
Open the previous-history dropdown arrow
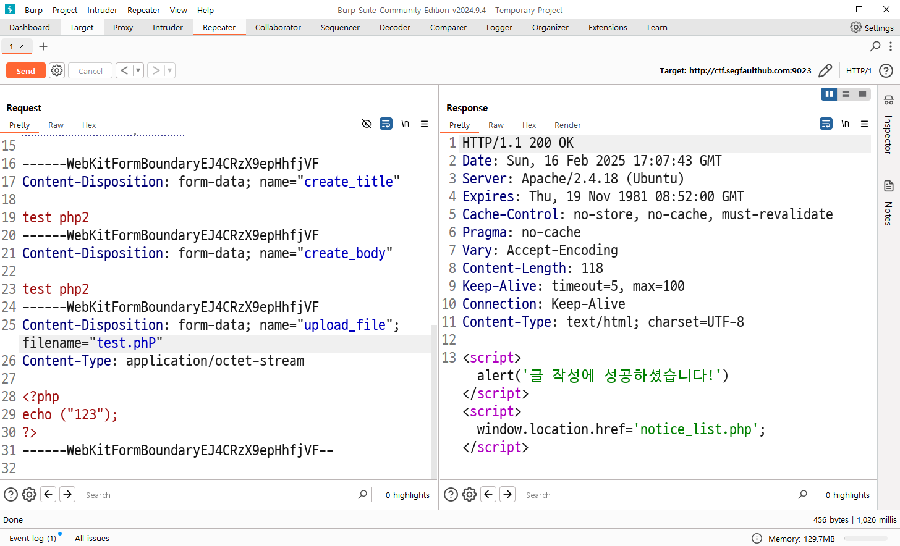pos(138,70)
